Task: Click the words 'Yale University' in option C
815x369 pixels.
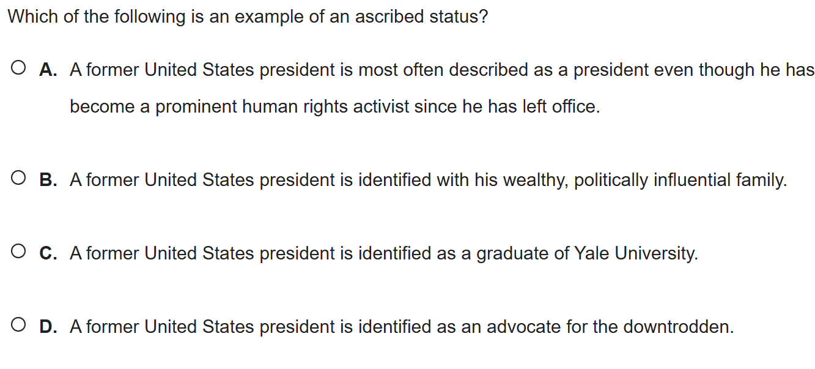Action: tap(635, 253)
